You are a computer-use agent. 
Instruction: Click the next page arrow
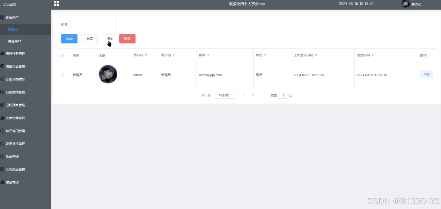tap(262, 96)
